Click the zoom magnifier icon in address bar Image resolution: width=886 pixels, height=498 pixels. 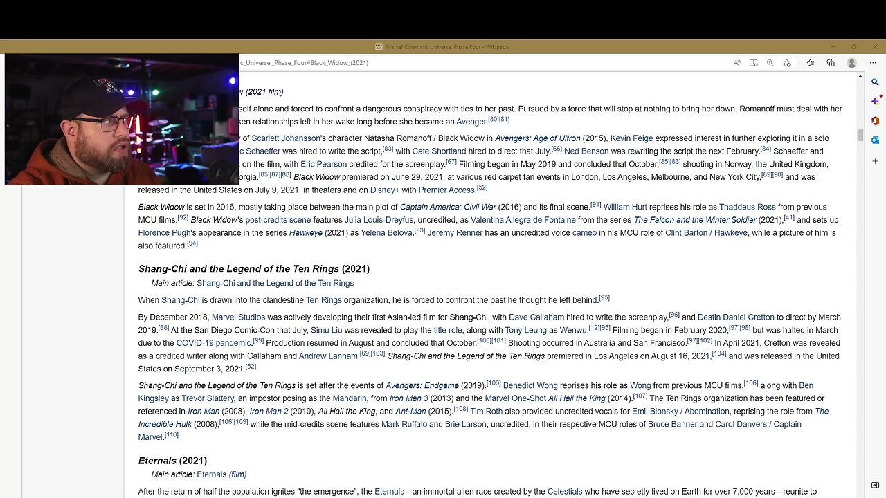[x=770, y=63]
